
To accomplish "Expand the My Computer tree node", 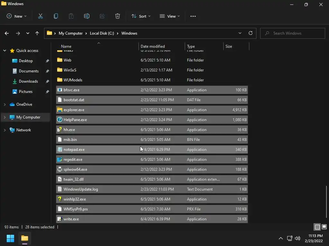I will pos(4,117).
